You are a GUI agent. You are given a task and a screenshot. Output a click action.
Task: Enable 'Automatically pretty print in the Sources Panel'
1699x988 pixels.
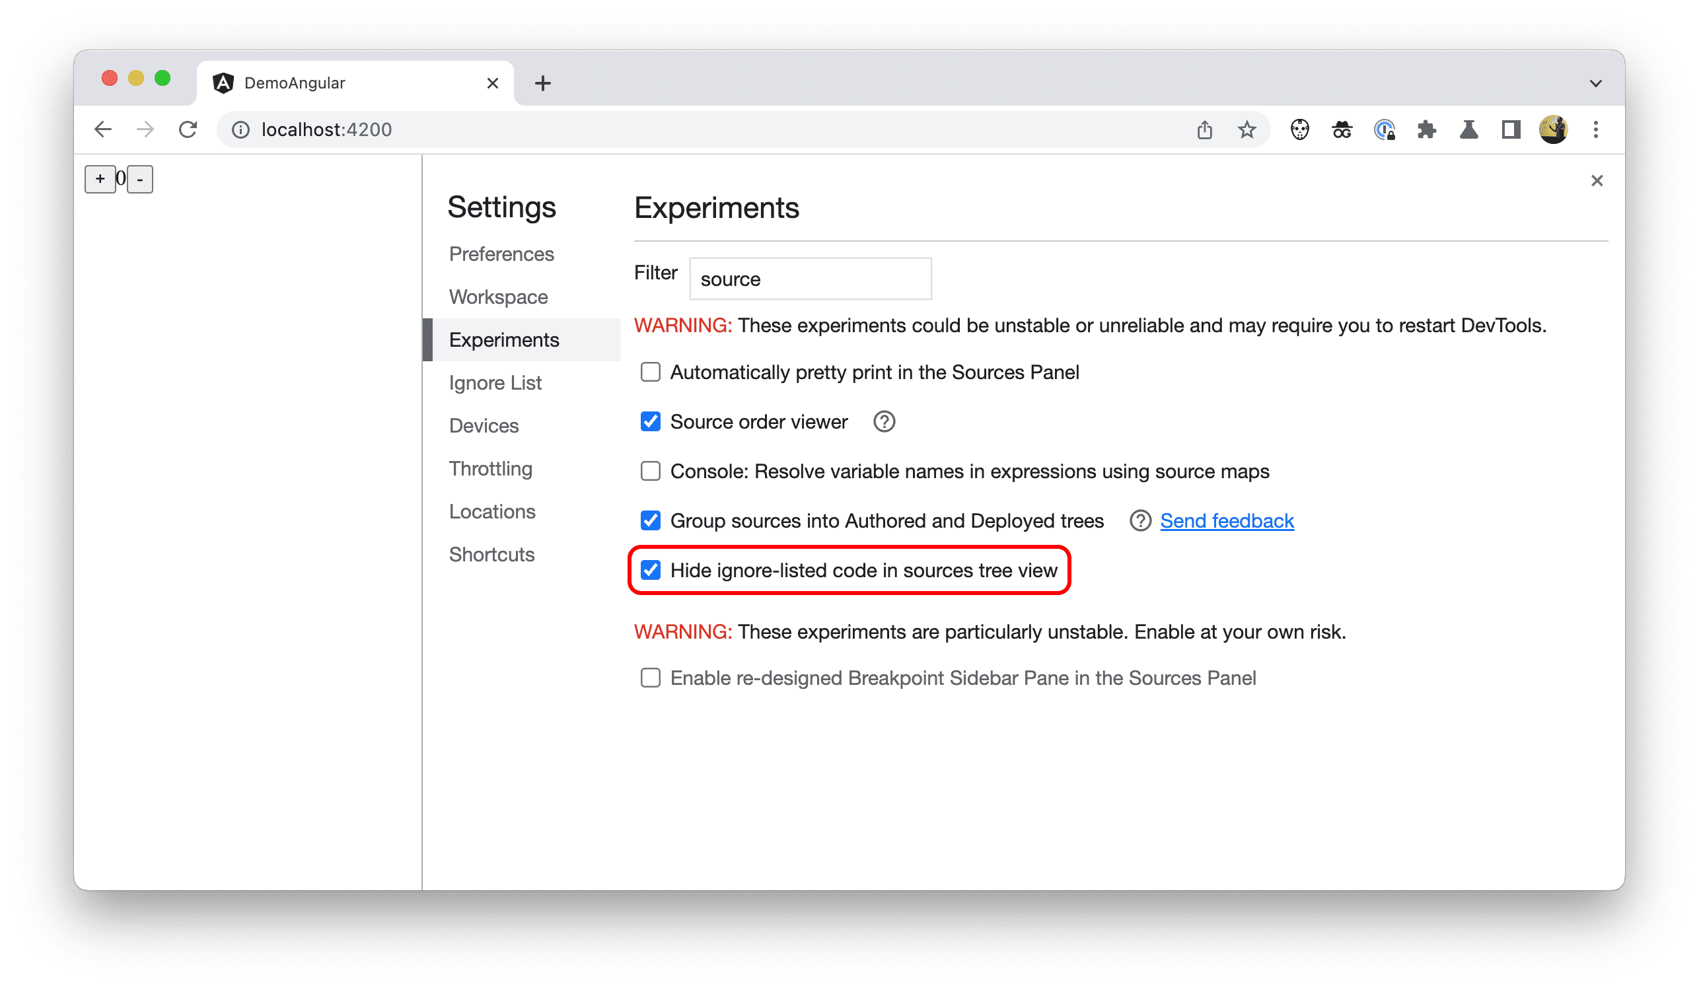tap(650, 373)
